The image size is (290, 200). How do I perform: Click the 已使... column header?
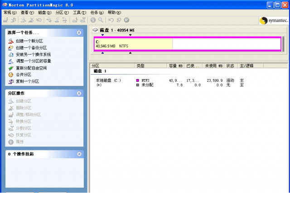[193, 65]
